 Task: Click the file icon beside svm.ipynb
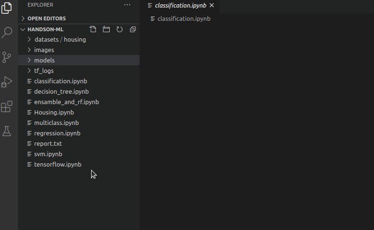pyautogui.click(x=29, y=154)
